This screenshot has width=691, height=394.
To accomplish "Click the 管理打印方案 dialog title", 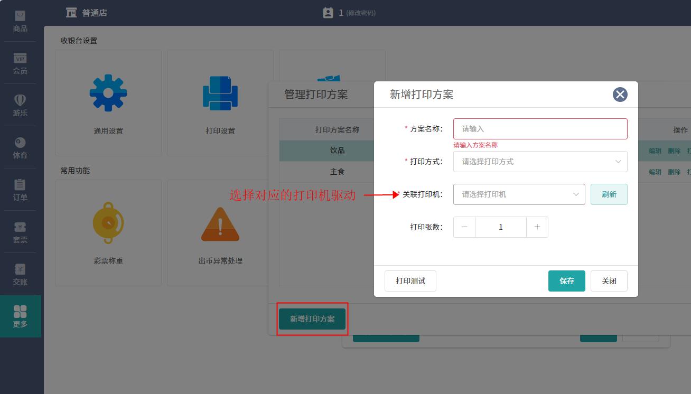I will tap(316, 95).
